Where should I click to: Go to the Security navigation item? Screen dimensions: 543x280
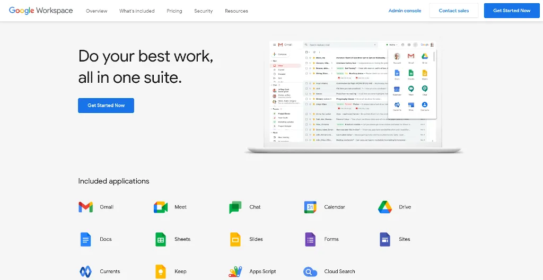(x=203, y=11)
